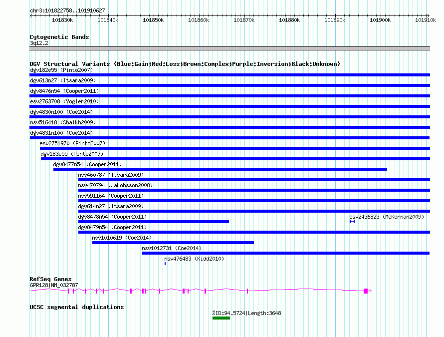Screen dimensions: 444x337
Task: Click the Cytogenetic Bands track title
Action: click(59, 37)
